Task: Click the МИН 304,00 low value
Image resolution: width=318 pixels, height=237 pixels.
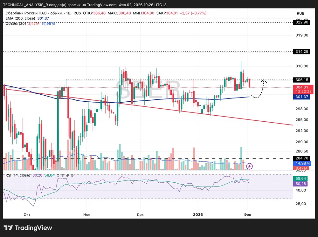Action: pos(144,13)
